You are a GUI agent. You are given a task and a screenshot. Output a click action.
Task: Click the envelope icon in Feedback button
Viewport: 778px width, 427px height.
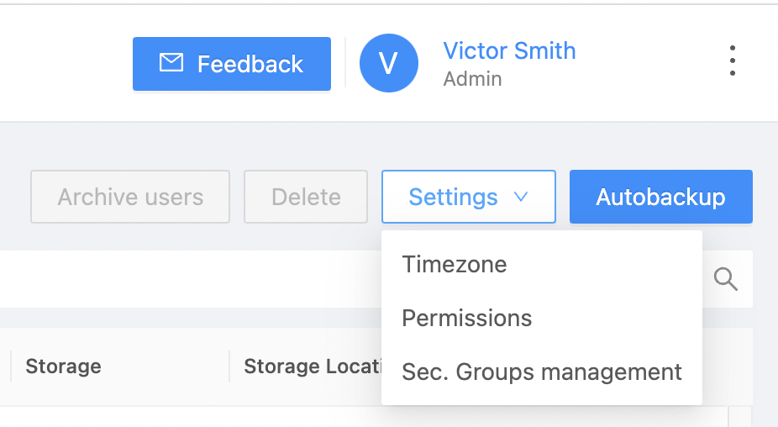point(171,63)
